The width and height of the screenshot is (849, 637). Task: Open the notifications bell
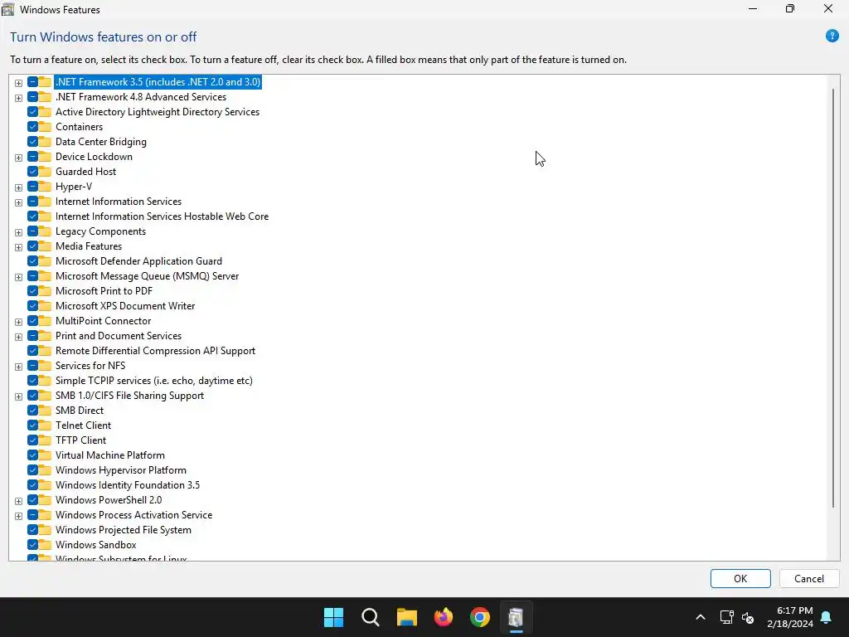tap(827, 617)
